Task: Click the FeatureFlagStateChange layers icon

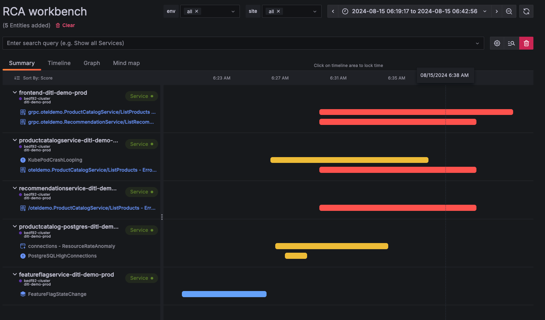Action: [22, 294]
